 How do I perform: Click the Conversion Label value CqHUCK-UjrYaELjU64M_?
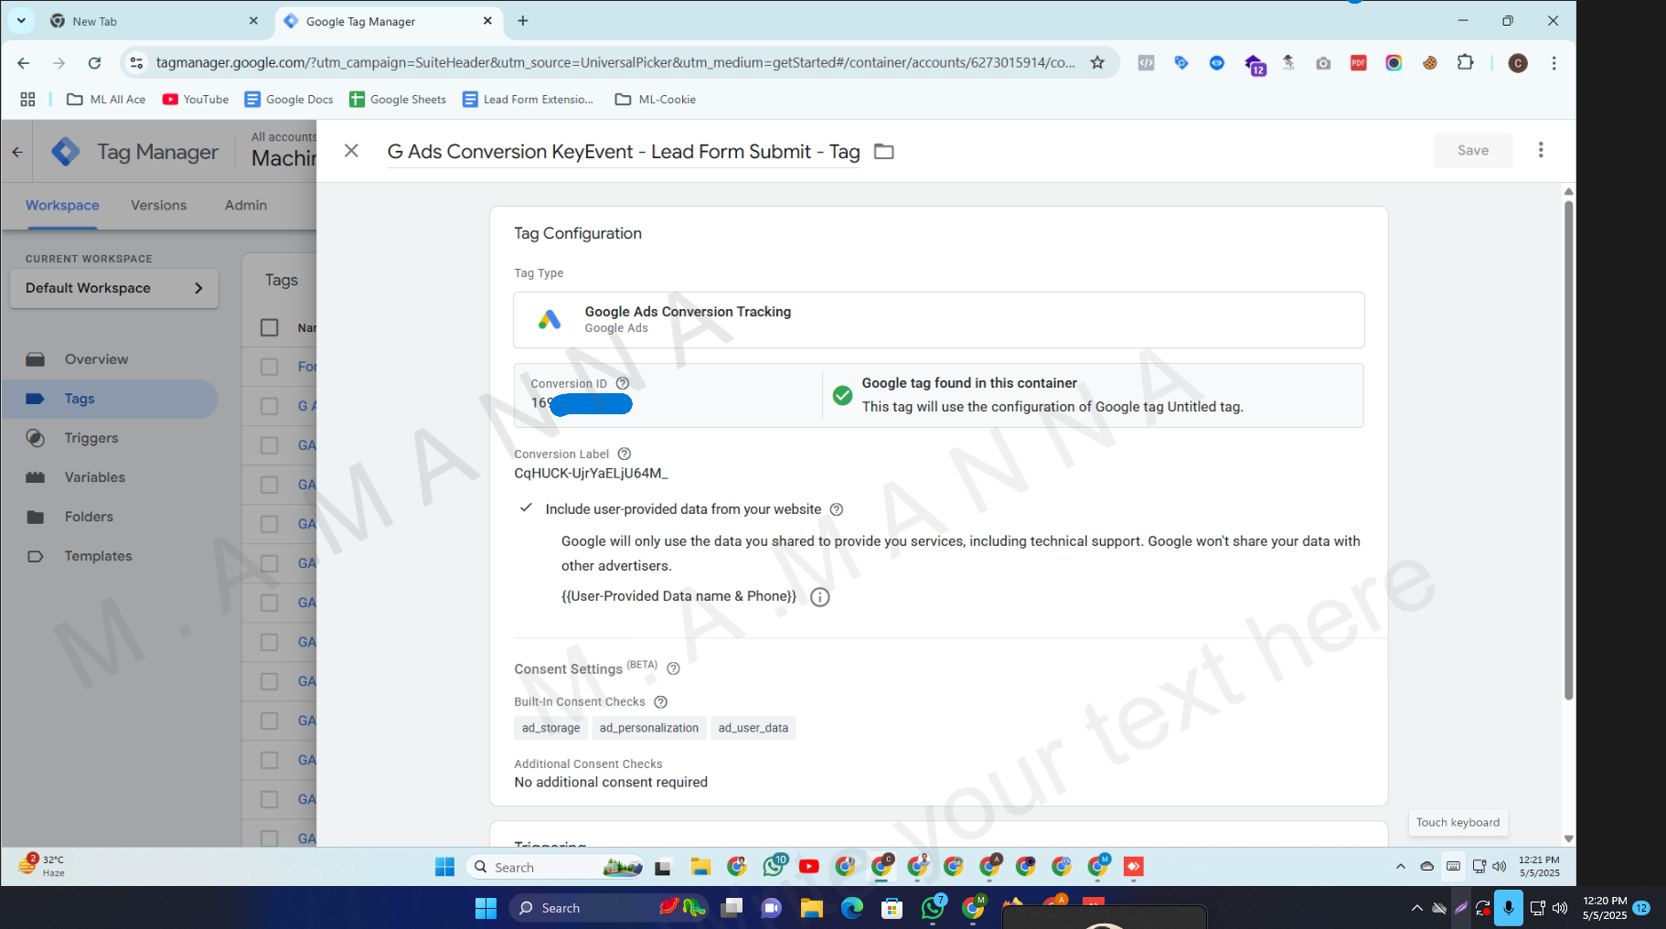pos(591,473)
